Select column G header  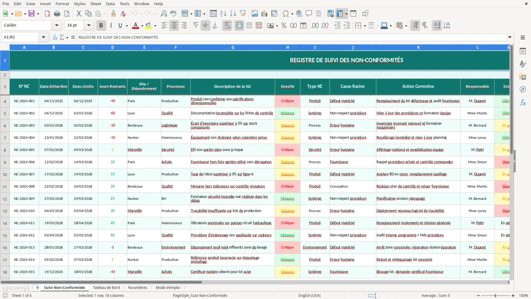(233, 47)
